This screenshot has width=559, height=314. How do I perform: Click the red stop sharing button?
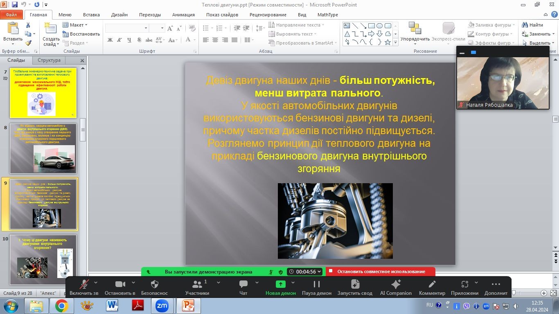click(380, 271)
